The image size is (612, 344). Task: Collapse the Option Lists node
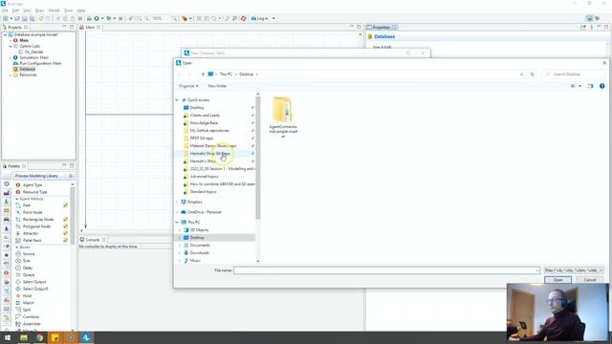[11, 46]
